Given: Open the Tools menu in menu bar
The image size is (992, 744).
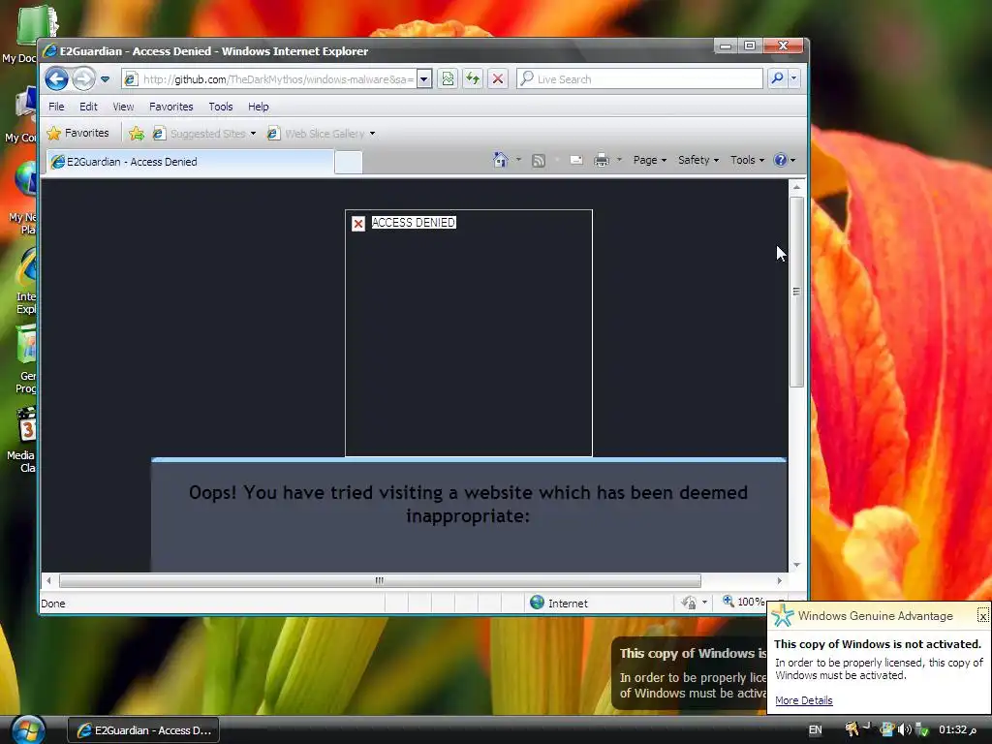Looking at the screenshot, I should tap(221, 107).
